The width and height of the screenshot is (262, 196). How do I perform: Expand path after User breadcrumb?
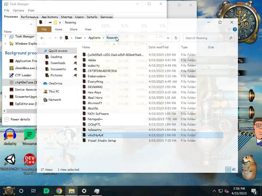85,38
